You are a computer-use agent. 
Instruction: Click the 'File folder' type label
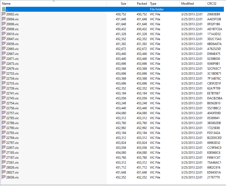[x=157, y=9]
